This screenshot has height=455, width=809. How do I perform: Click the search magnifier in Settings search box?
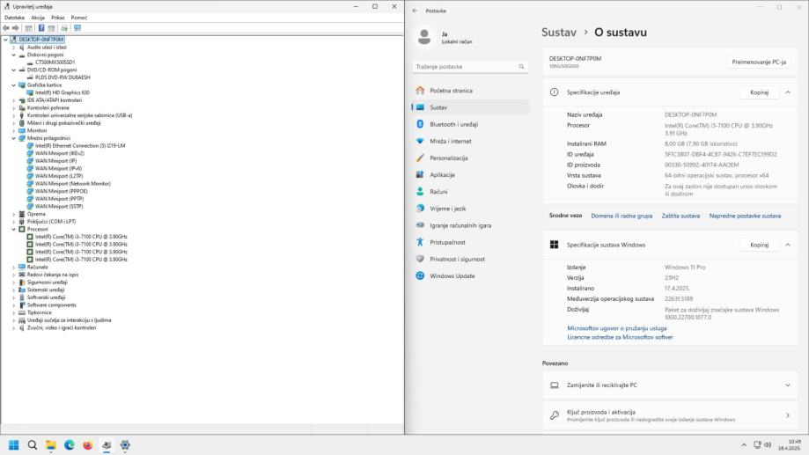[521, 67]
